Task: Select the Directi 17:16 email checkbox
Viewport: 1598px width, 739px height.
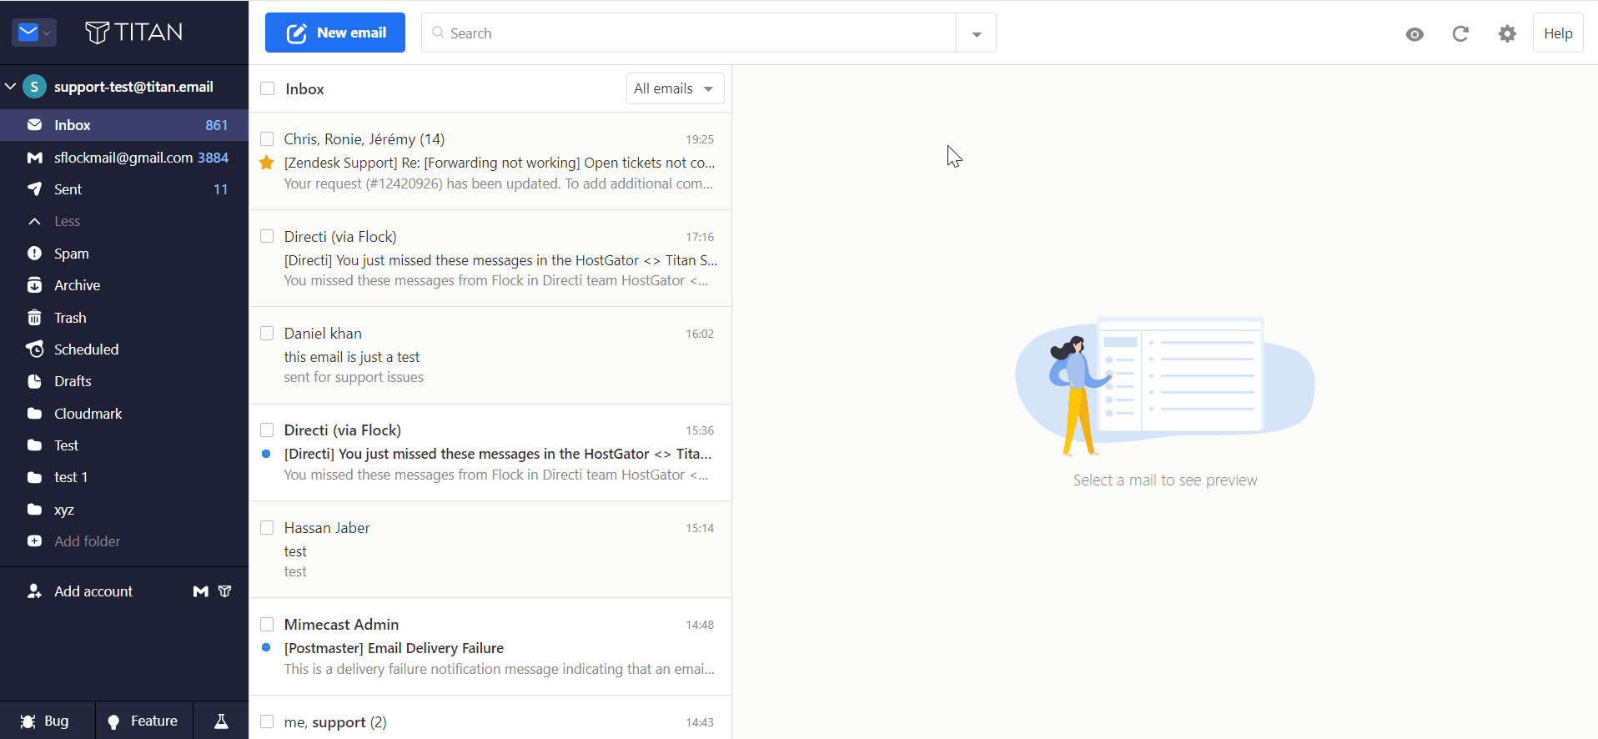Action: coord(267,236)
